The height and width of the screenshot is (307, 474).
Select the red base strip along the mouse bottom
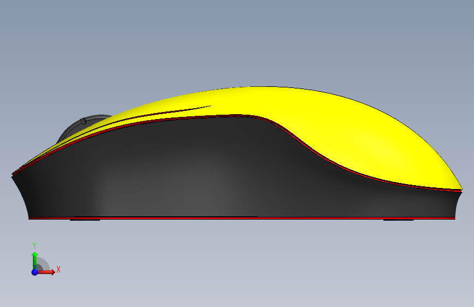(242, 218)
